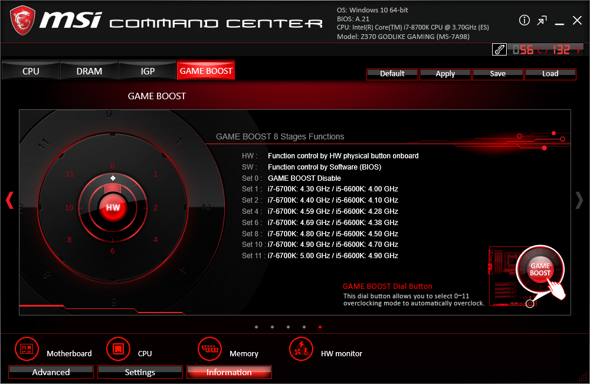This screenshot has width=590, height=384.
Task: Click the Set 6 frequency line
Action: (333, 223)
